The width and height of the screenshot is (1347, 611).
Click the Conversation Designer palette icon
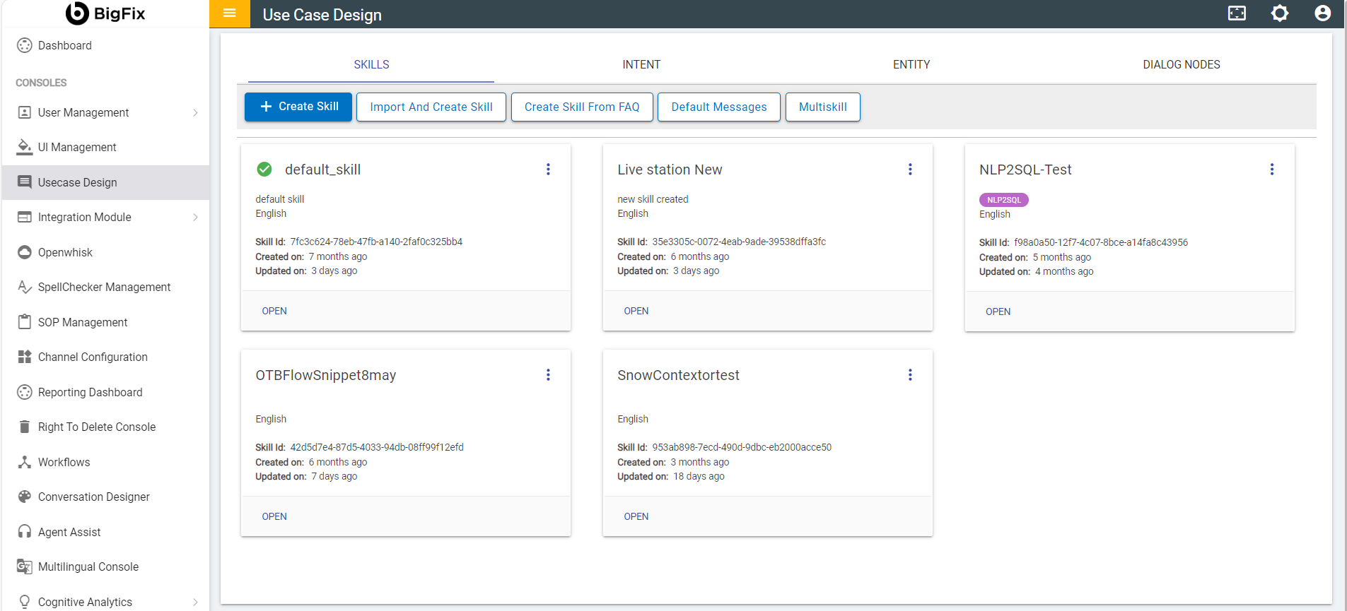[25, 497]
